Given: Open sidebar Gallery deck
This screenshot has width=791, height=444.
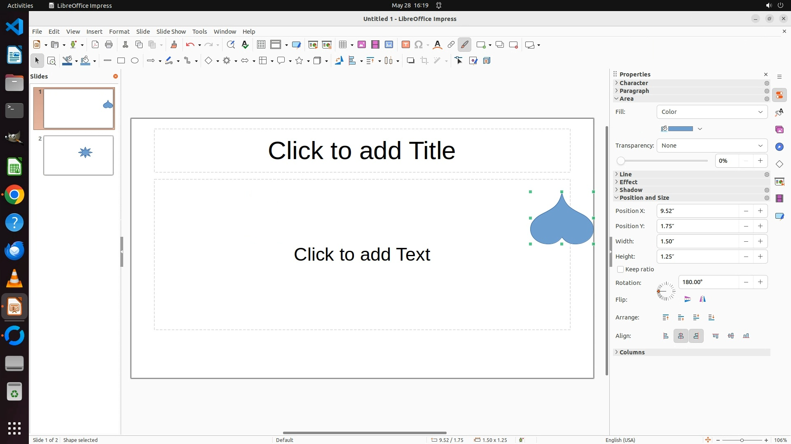Looking at the screenshot, I should 779,130.
